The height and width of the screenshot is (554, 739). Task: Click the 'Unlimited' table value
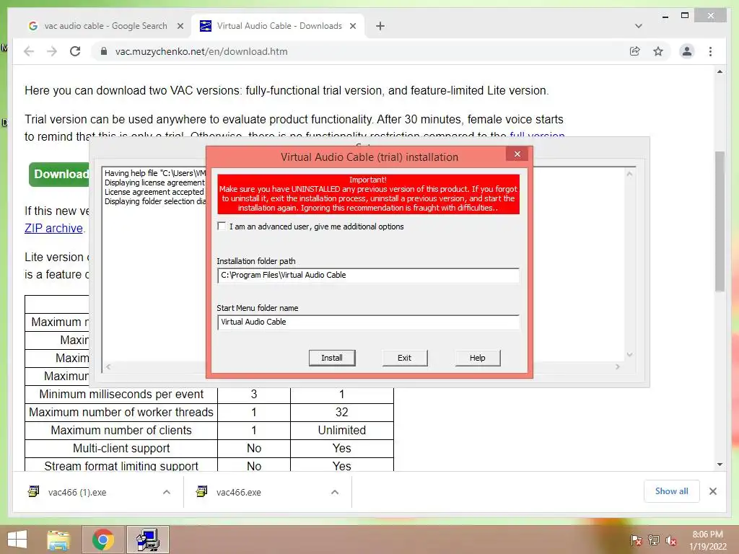coord(341,430)
